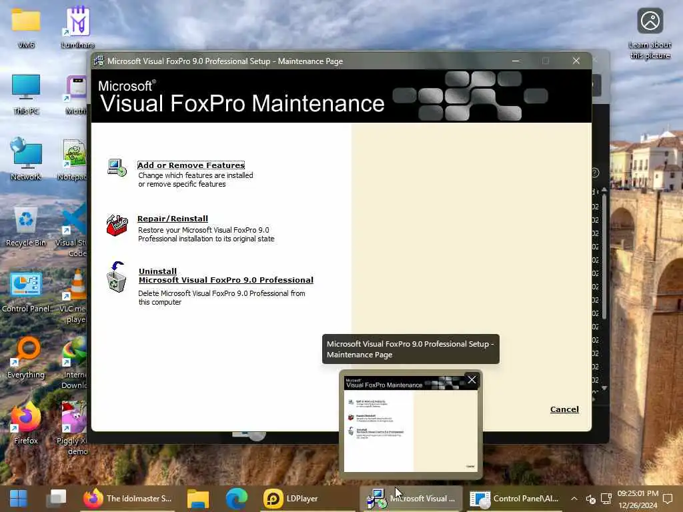Select the Recycle Bin desktop icon

tap(26, 227)
